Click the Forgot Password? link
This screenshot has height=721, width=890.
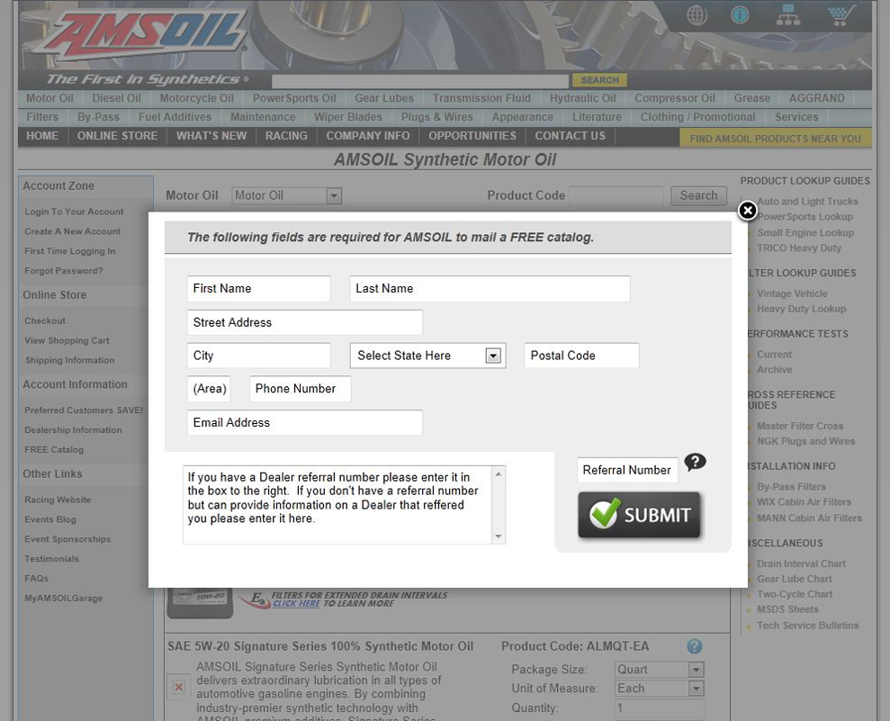[x=64, y=271]
